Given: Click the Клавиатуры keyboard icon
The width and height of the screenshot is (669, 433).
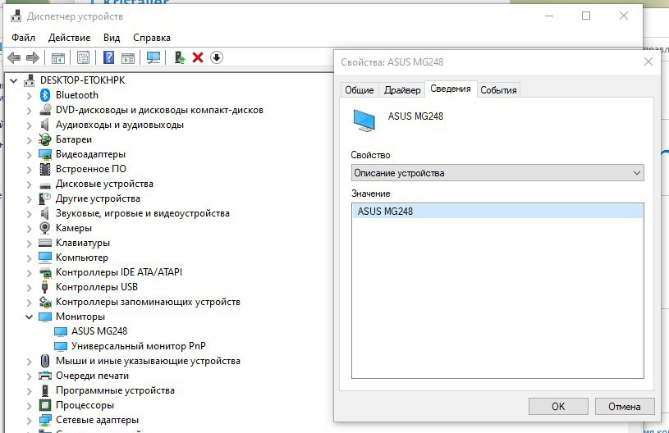Looking at the screenshot, I should click(45, 243).
